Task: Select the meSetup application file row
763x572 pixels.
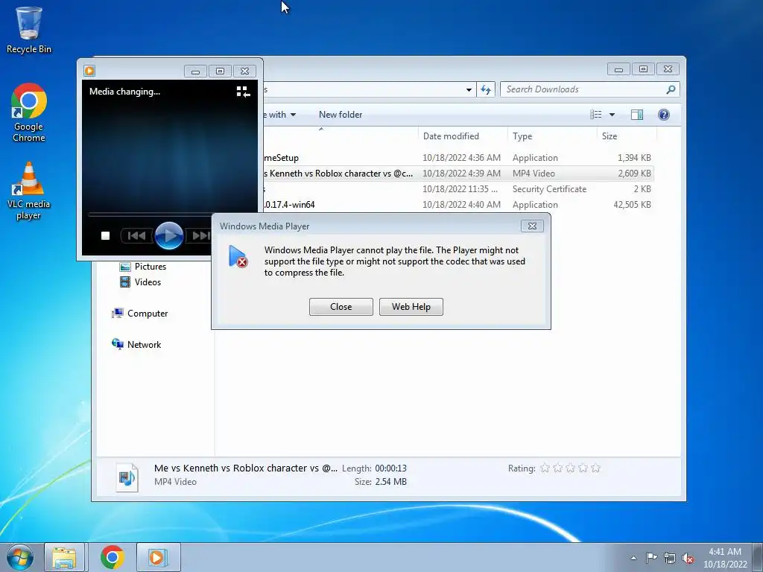Action: [458, 158]
